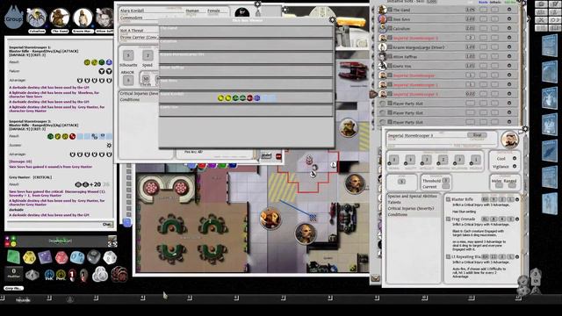Expand the Blaster Rifle details round button
This screenshot has width=562, height=316.
coord(517,199)
